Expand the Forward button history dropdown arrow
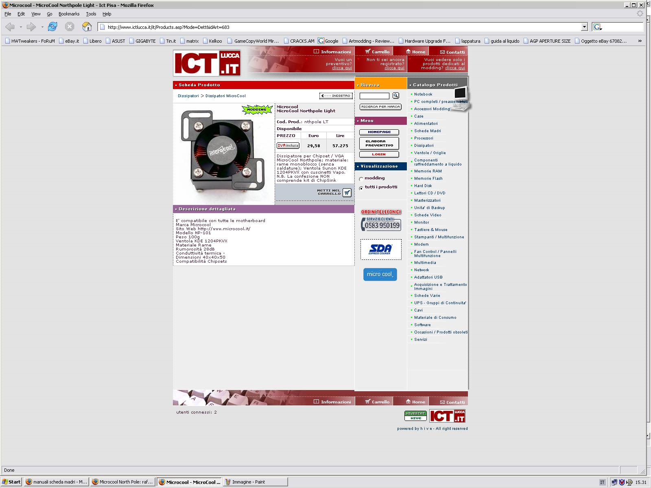The width and height of the screenshot is (651, 488). click(x=42, y=27)
